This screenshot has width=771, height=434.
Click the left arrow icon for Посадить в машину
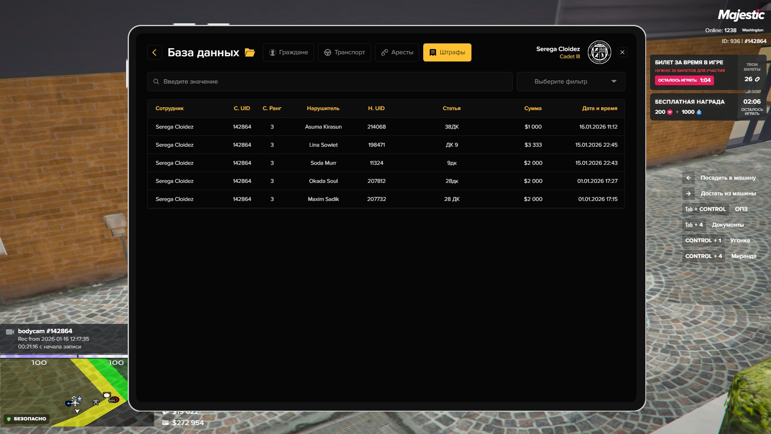coord(688,178)
